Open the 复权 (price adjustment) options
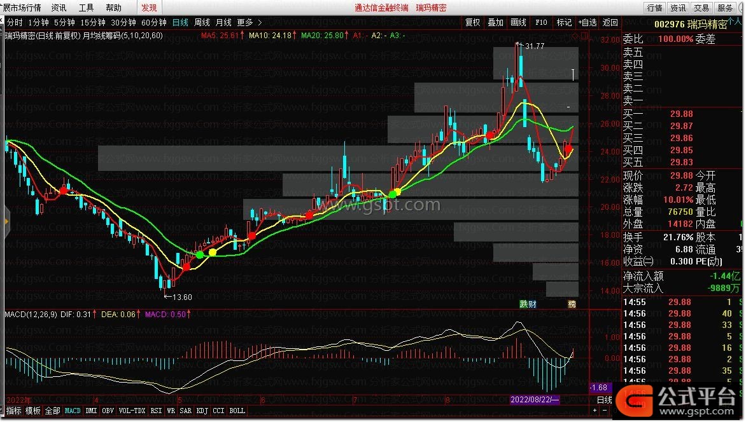 pyautogui.click(x=472, y=22)
